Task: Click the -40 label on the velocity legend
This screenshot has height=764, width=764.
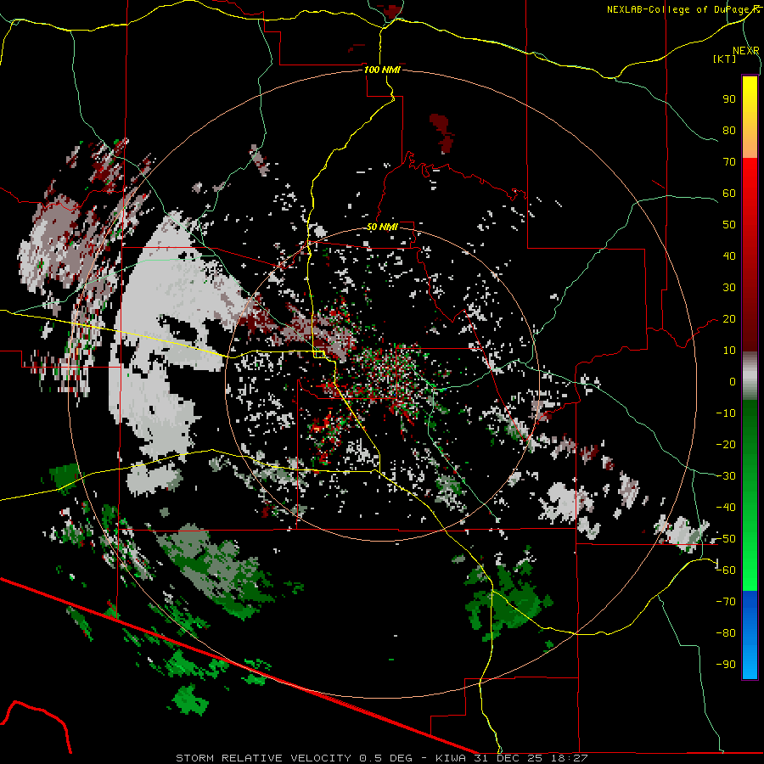Action: point(726,508)
